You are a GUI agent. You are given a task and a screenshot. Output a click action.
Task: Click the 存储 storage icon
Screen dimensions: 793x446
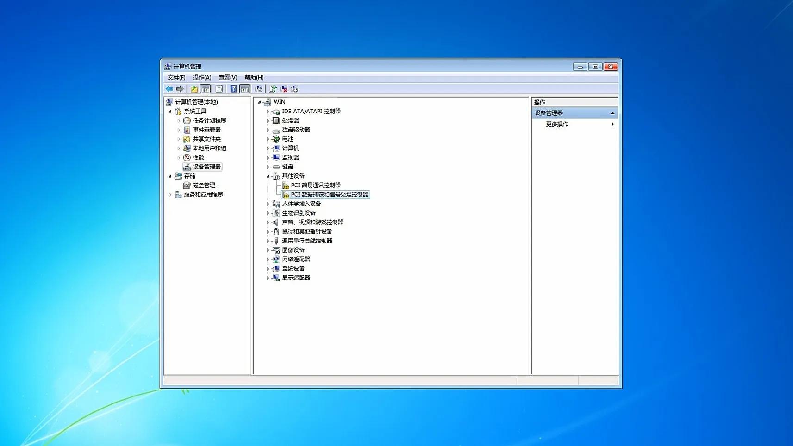point(178,176)
